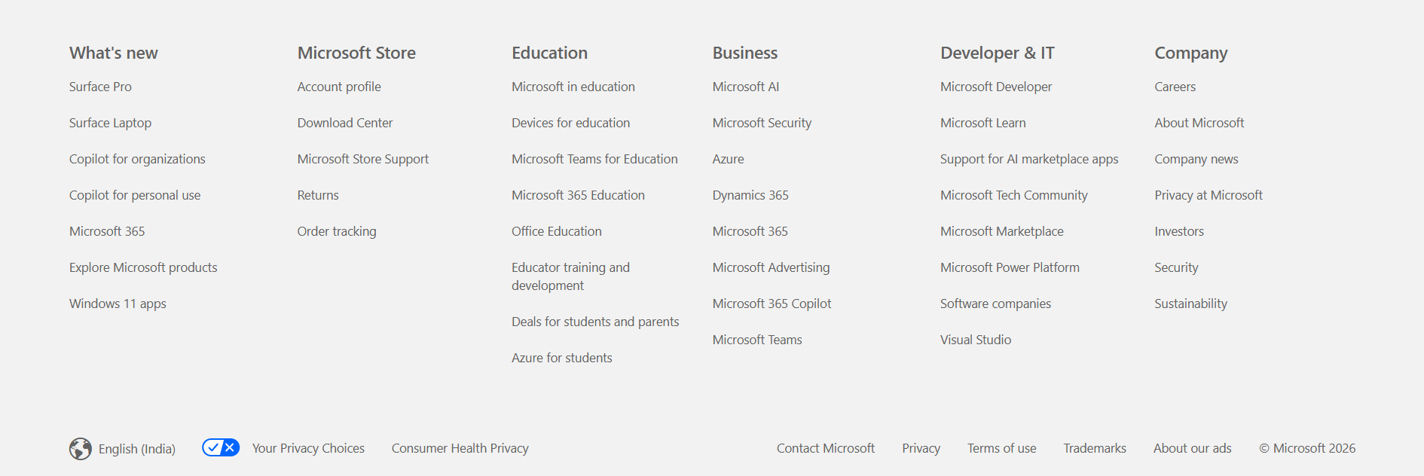
Task: Open Download Center link
Action: 345,123
